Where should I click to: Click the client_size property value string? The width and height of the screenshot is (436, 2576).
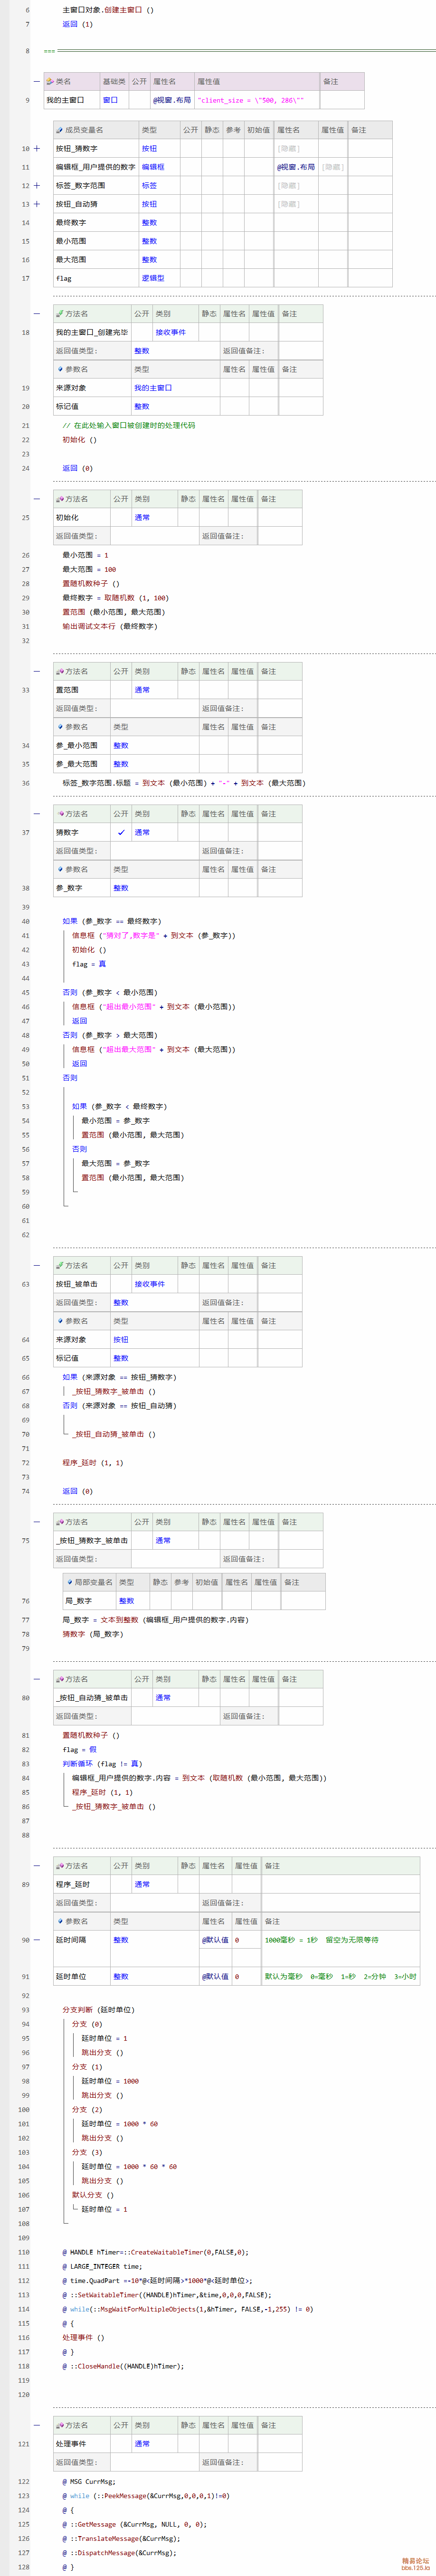coord(250,100)
